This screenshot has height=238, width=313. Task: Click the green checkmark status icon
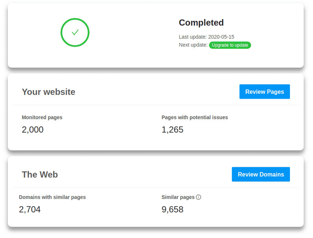pos(75,33)
